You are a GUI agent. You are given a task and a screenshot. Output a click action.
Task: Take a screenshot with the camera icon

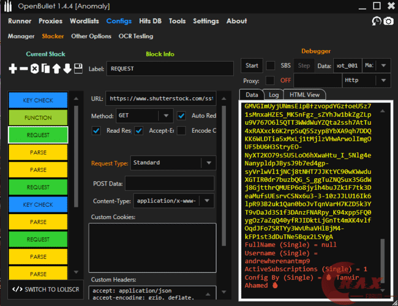pyautogui.click(x=388, y=21)
